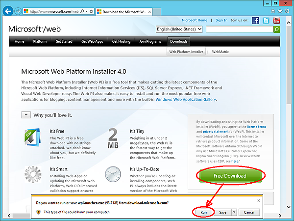The image size is (294, 221).
Task: Click the horizontal scrollbar right arrow
Action: (280, 216)
